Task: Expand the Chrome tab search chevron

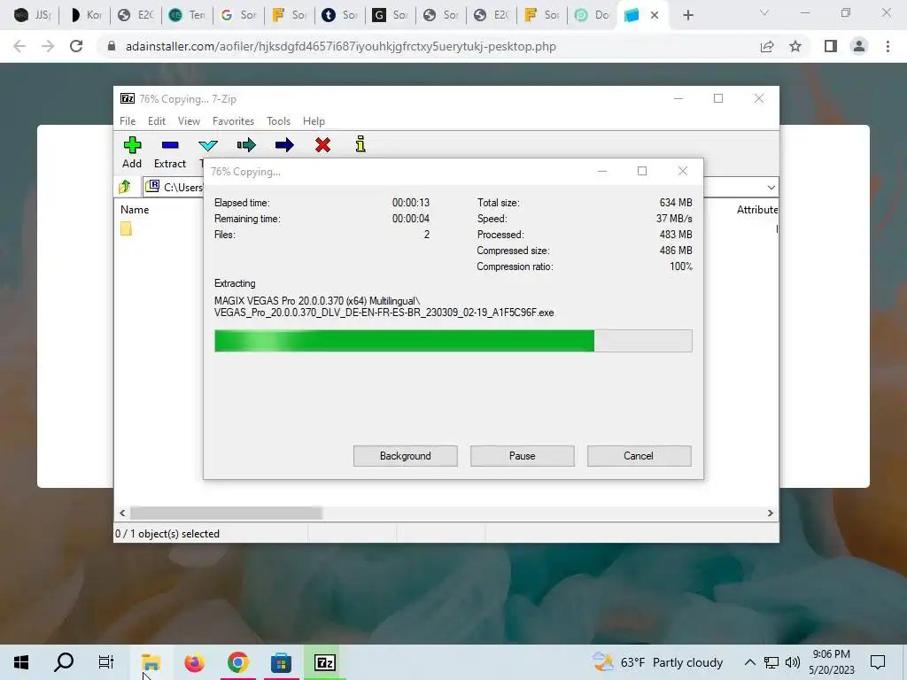Action: pyautogui.click(x=764, y=12)
